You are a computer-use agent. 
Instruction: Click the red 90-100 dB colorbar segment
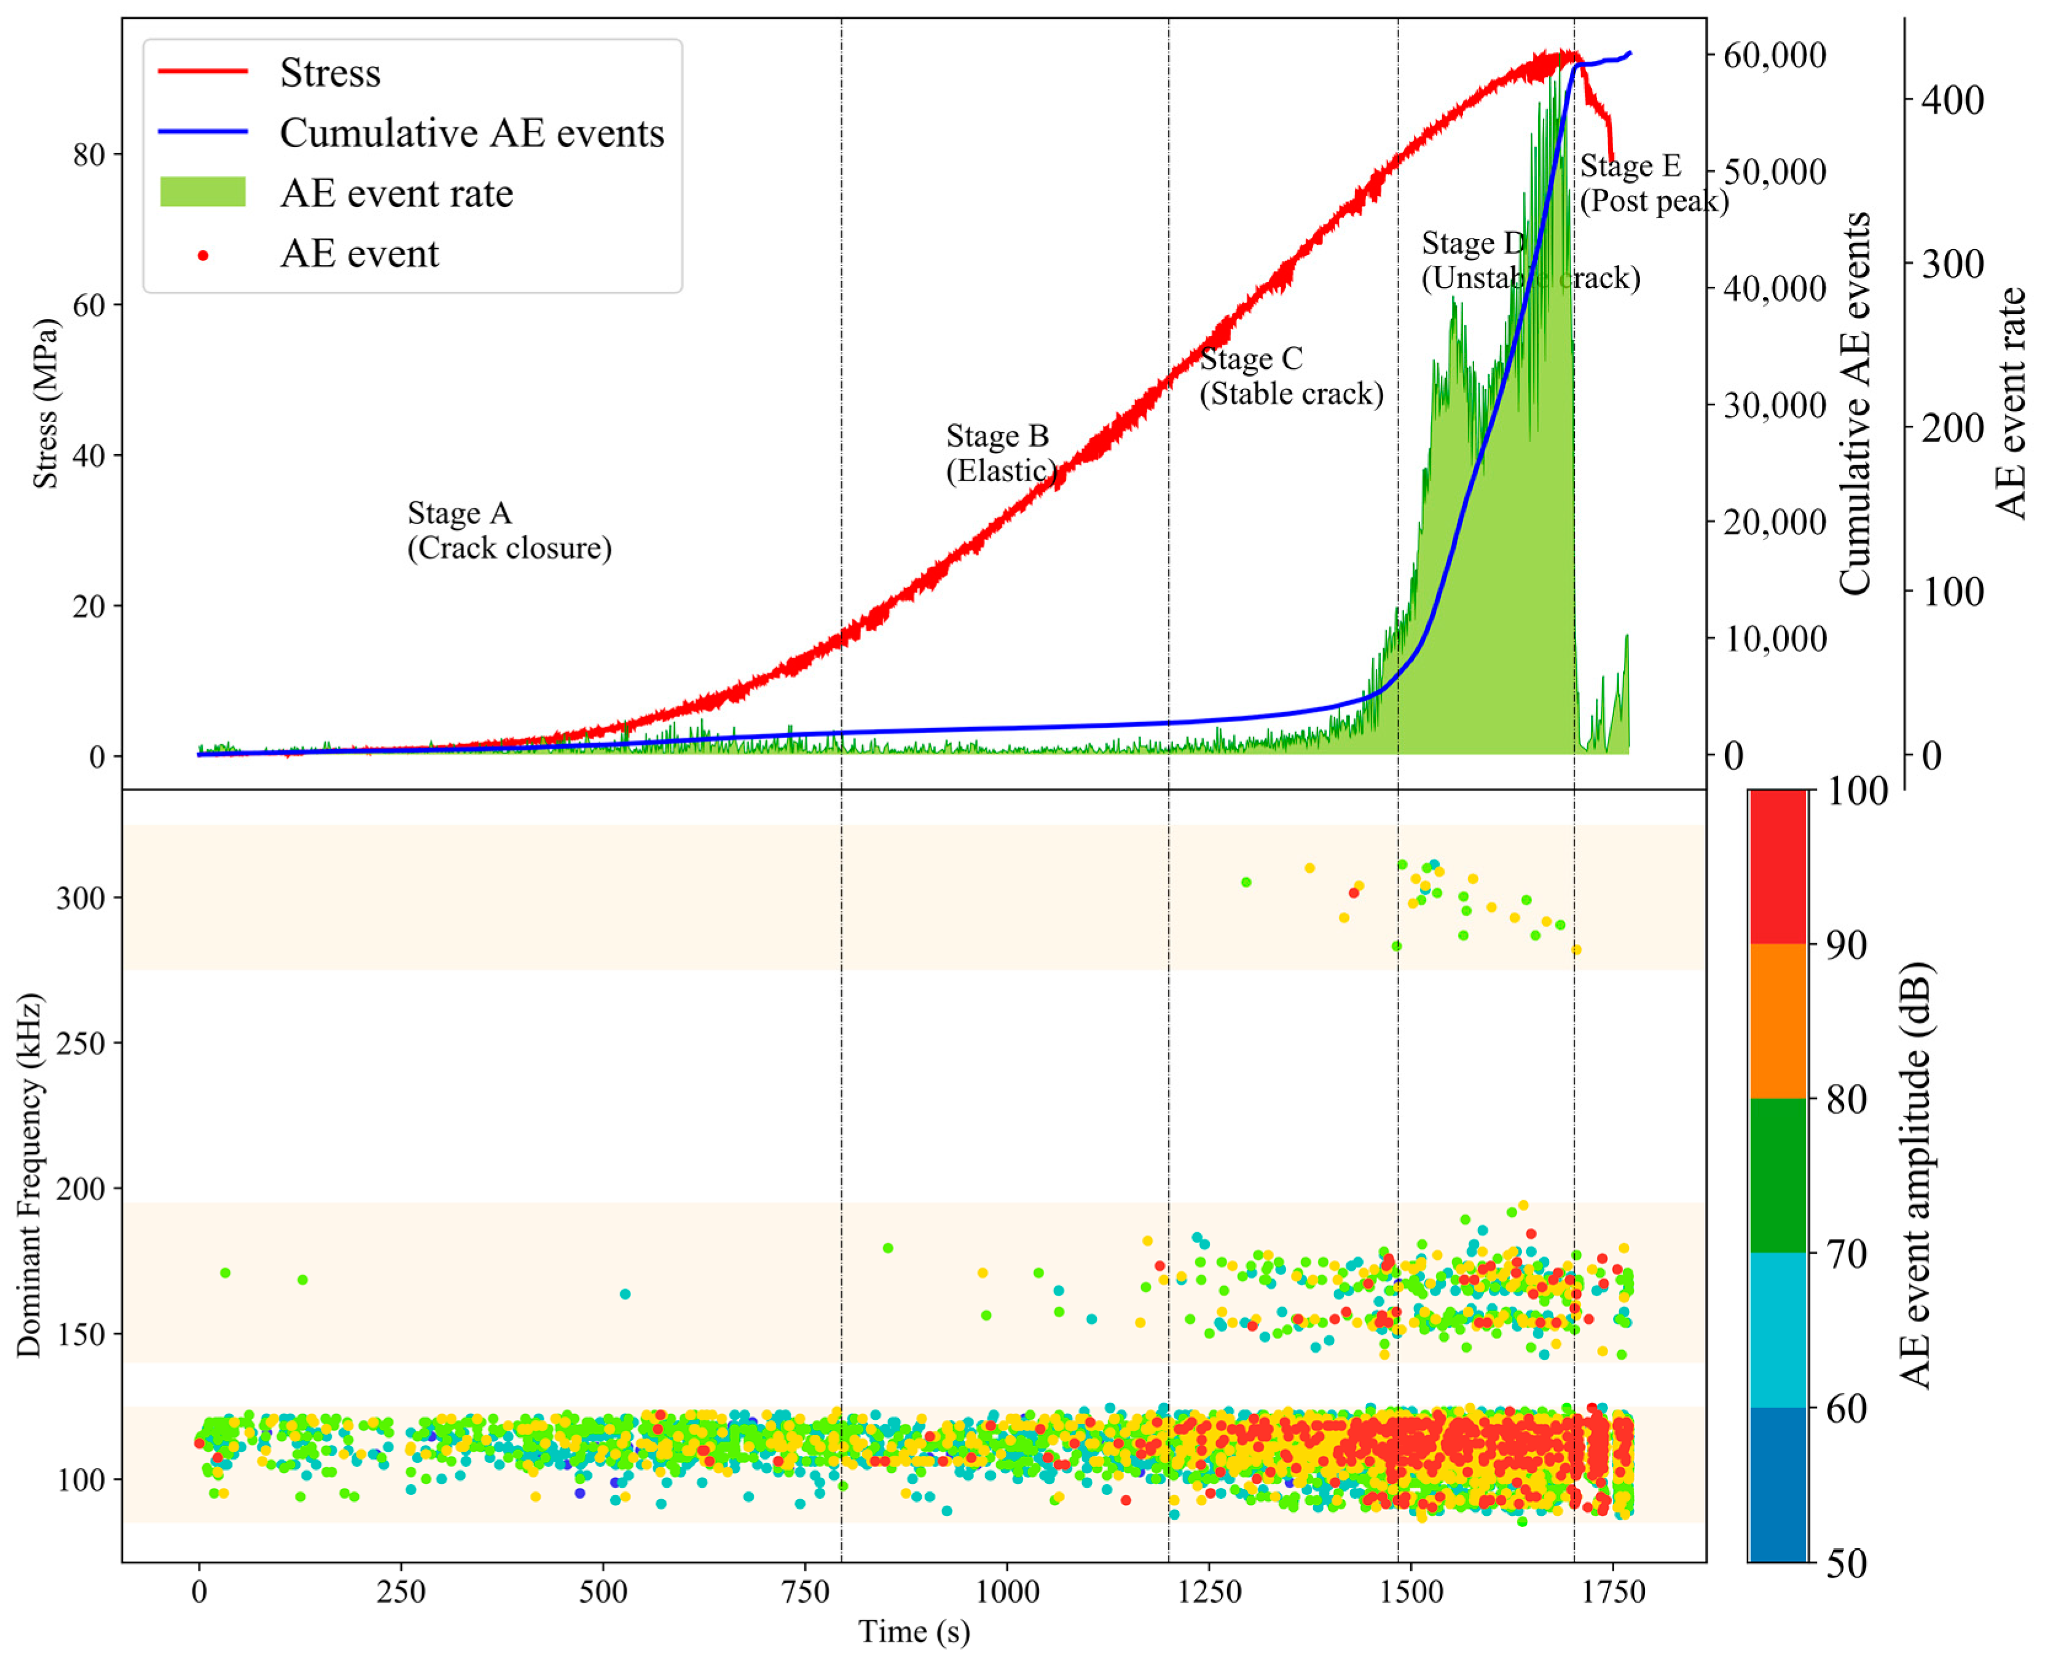(x=1777, y=866)
